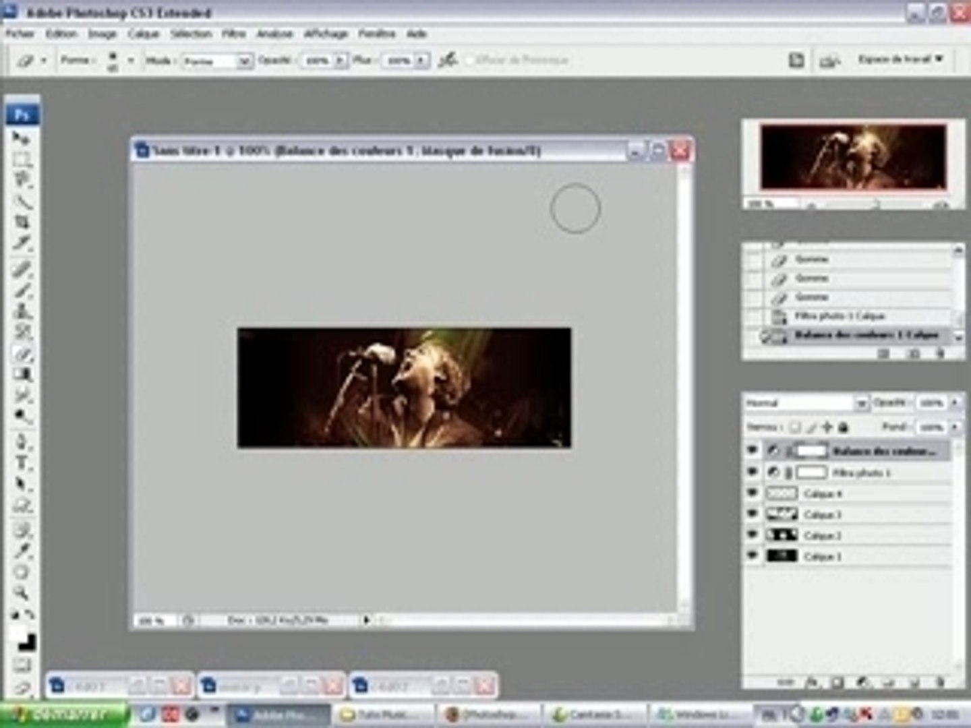This screenshot has height=728, width=971.
Task: Select the Gradient tool
Action: 22,374
